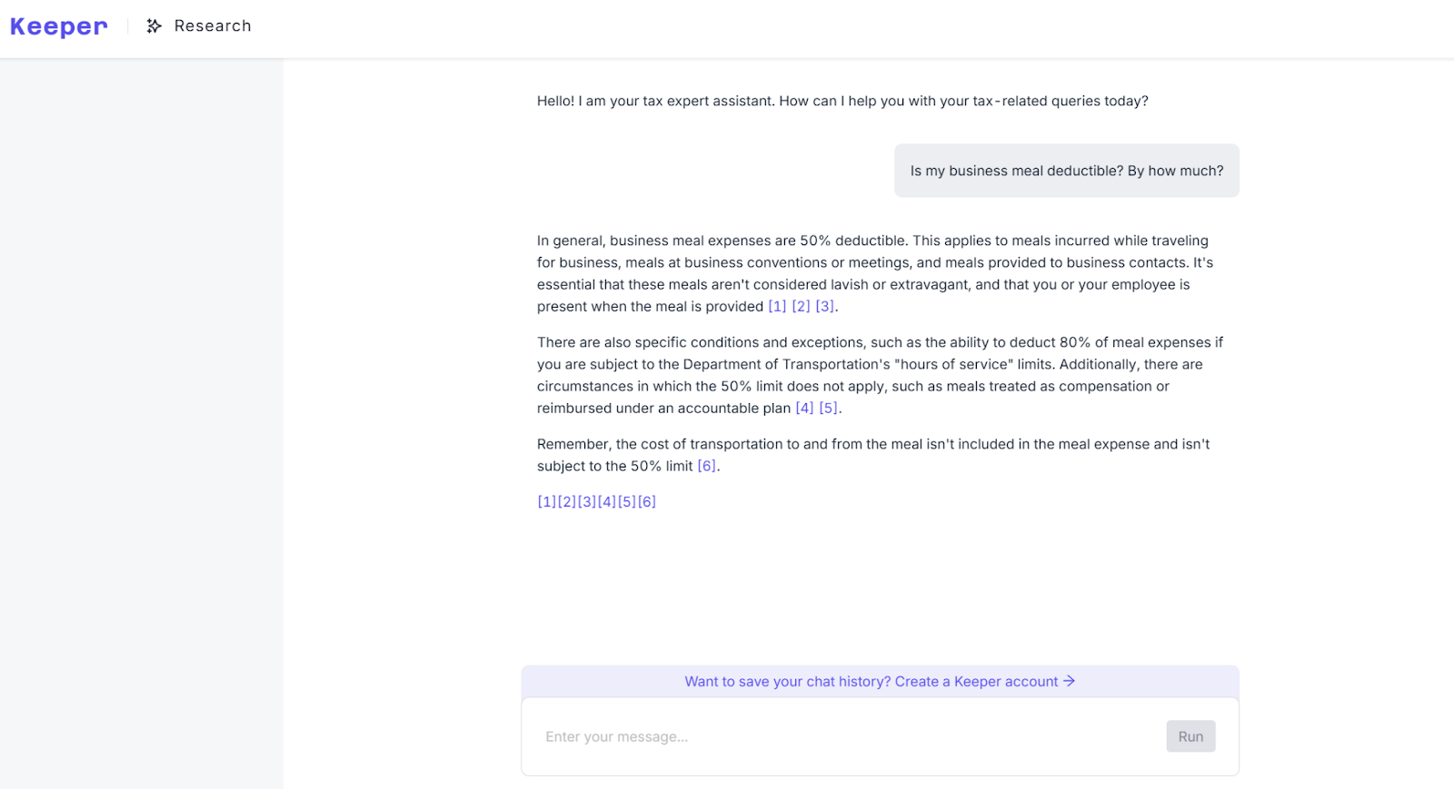
Task: Open inline citation [5] after 'accountable plan'
Action: pyautogui.click(x=828, y=409)
